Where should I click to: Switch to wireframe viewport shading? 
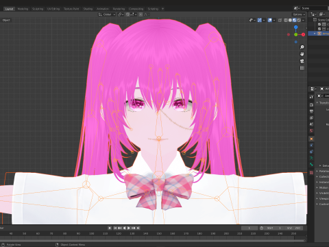click(x=286, y=20)
